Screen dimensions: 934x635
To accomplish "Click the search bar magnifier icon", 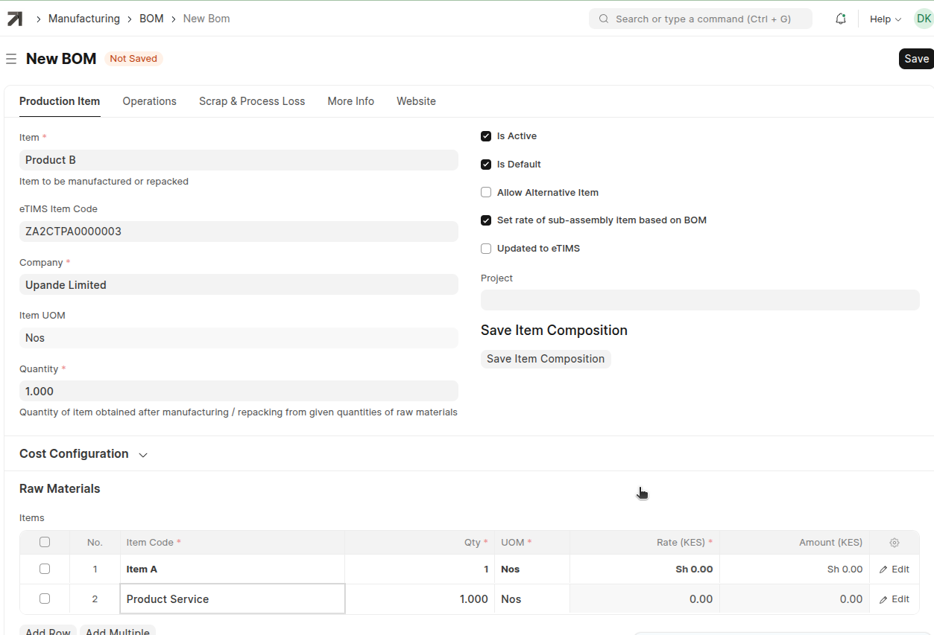I will (x=604, y=19).
